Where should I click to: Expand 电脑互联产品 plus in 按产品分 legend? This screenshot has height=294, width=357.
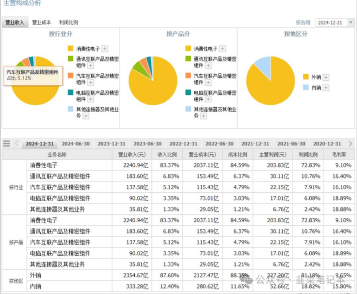(208, 99)
